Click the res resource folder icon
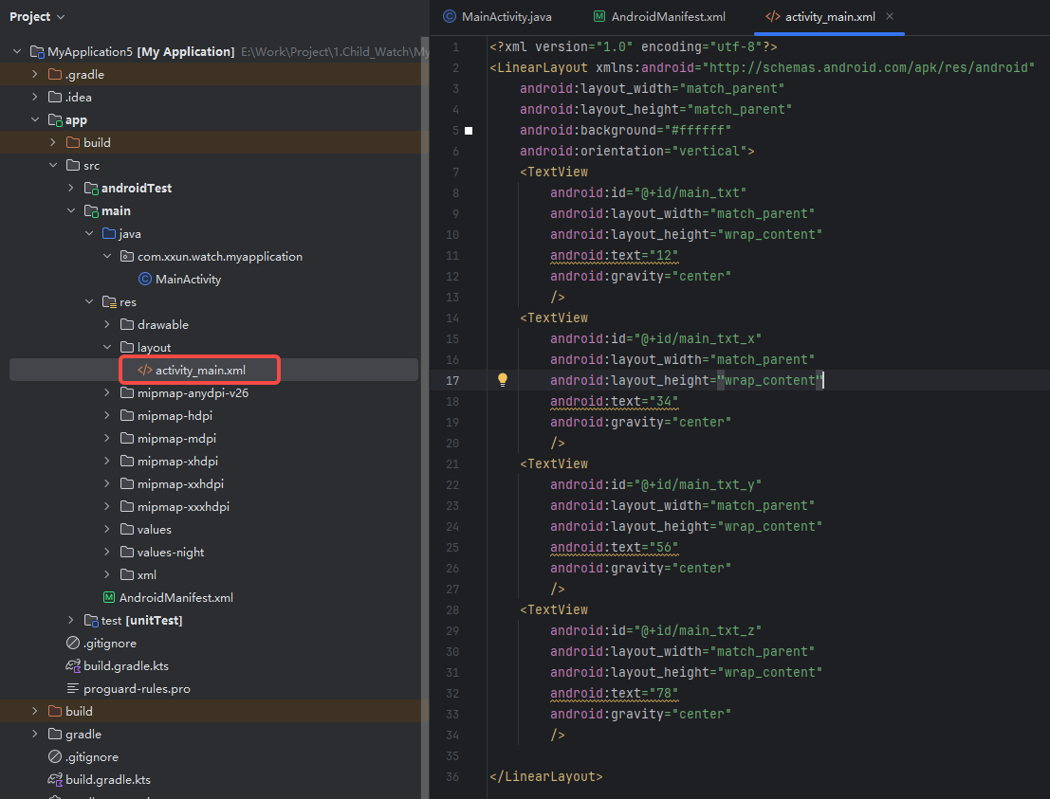 (109, 301)
